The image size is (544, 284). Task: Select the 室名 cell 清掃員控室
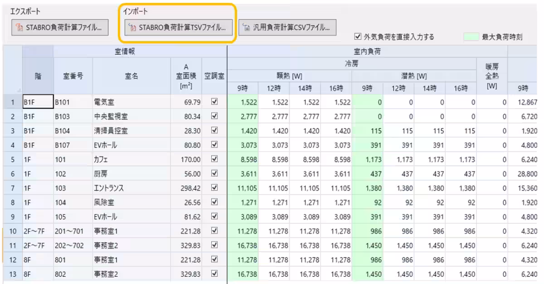click(131, 131)
